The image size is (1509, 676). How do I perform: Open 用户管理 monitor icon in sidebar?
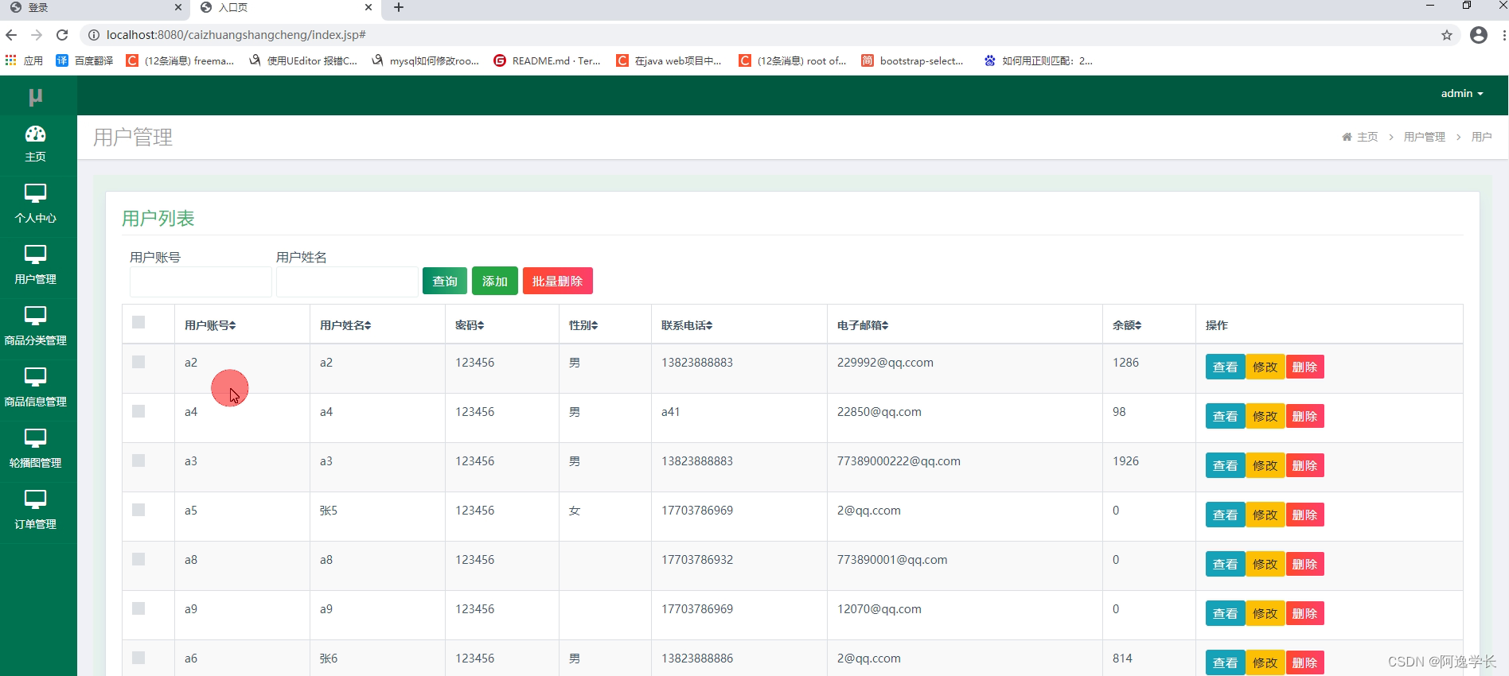[x=36, y=254]
